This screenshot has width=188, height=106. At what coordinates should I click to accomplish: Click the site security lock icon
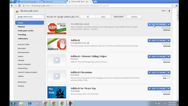(x=24, y=6)
